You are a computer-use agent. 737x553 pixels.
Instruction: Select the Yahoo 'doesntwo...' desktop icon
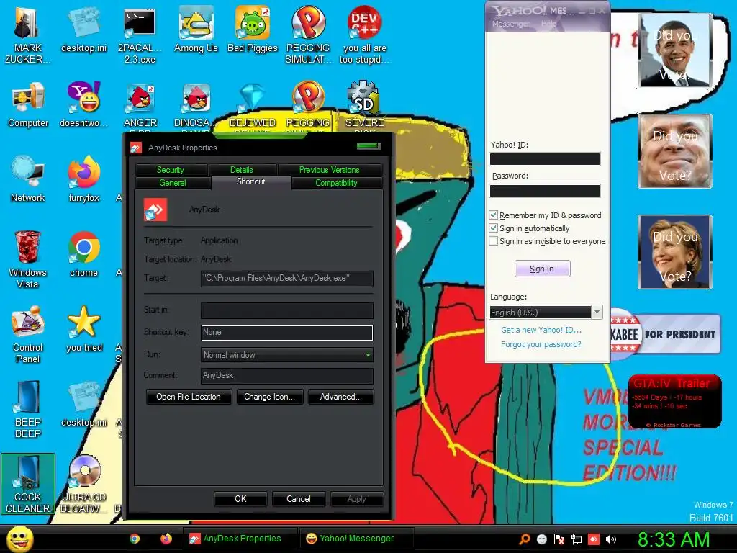83,105
